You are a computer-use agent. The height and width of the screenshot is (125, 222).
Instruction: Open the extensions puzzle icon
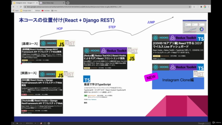[201, 7]
